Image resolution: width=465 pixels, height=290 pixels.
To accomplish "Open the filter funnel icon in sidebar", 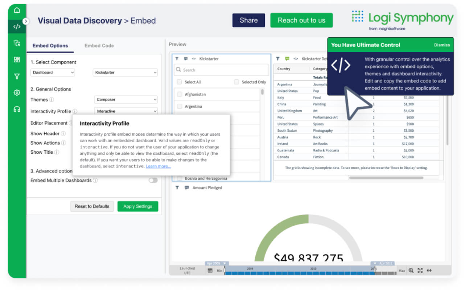I will coord(17,76).
